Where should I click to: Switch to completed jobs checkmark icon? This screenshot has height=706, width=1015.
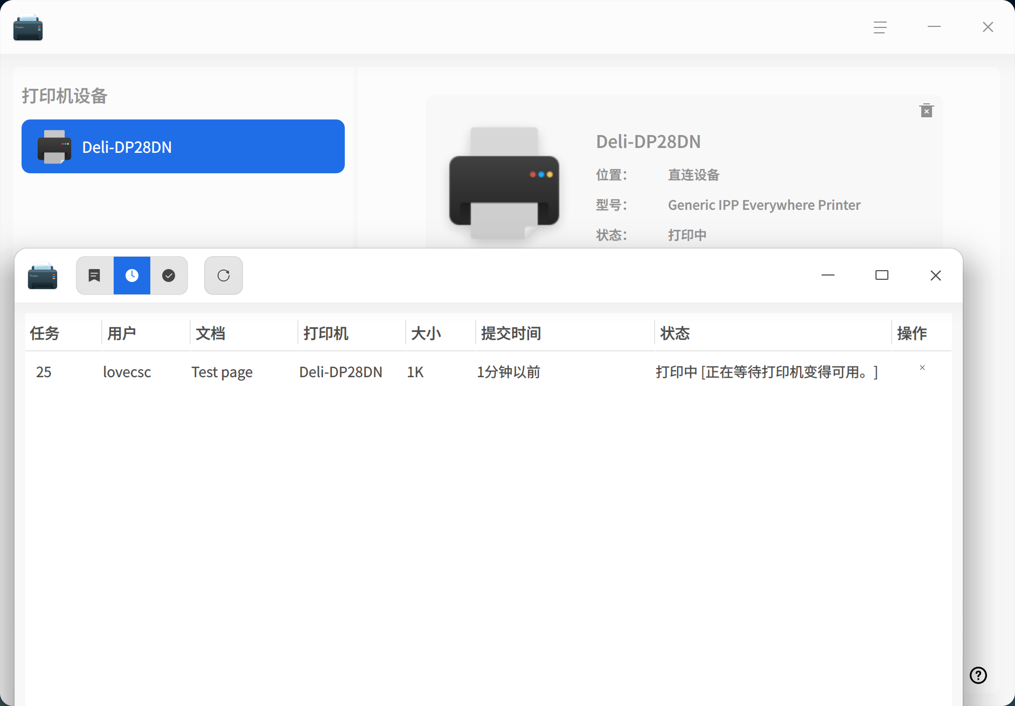click(x=169, y=276)
